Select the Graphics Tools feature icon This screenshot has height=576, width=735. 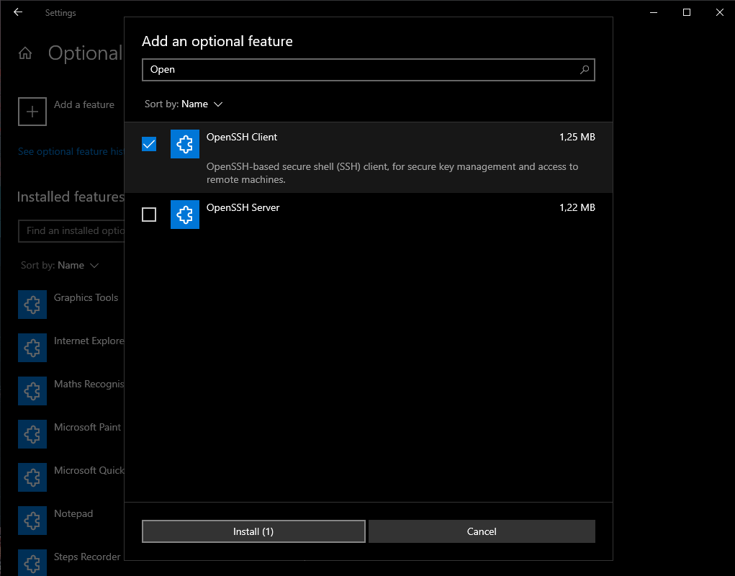[x=32, y=305]
